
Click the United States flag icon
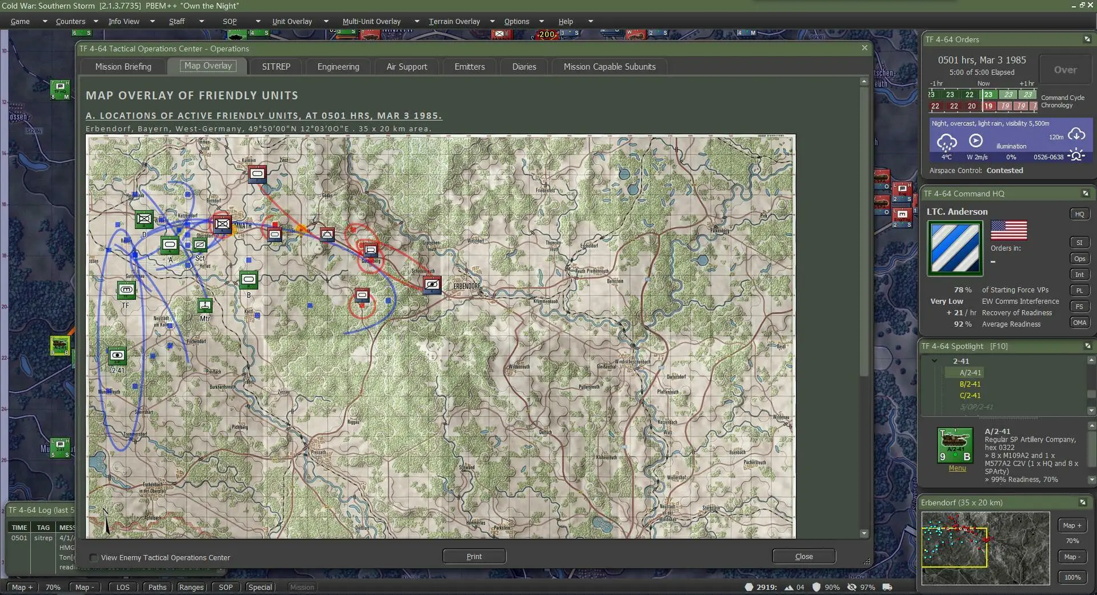[x=1008, y=230]
